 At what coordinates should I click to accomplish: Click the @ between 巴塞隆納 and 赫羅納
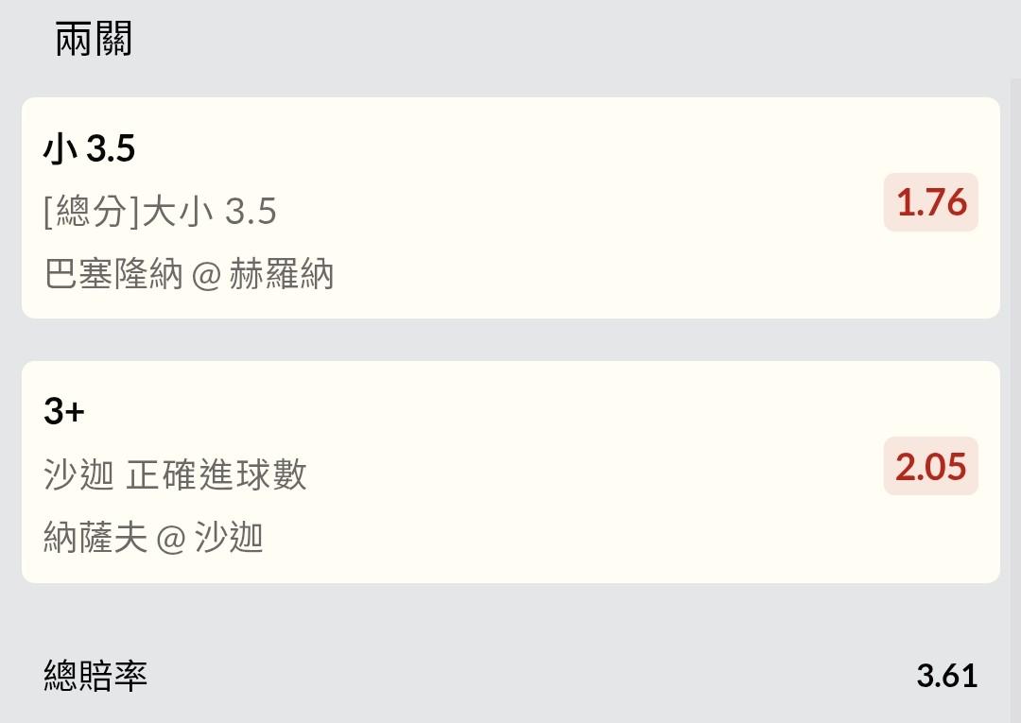tap(205, 276)
